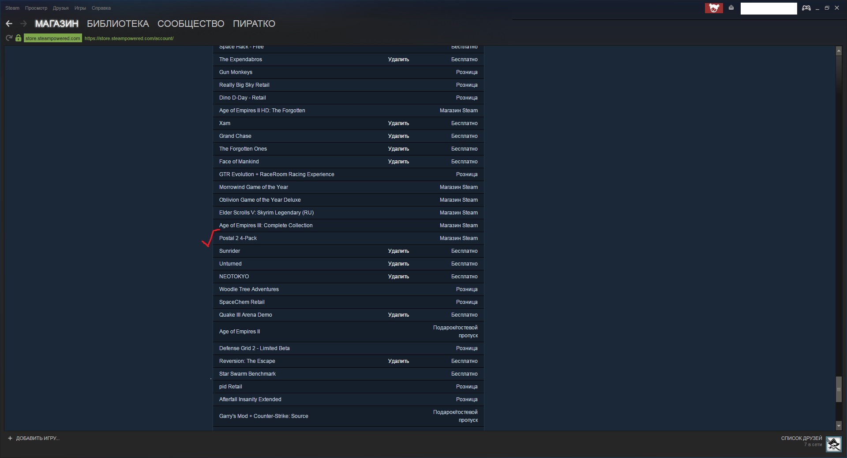The image size is (847, 458).
Task: Select the pid Retail text
Action: (230, 387)
